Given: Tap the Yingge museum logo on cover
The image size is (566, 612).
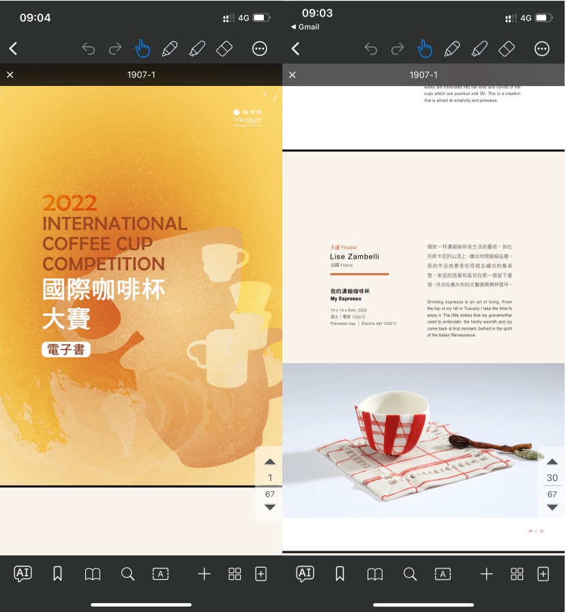Looking at the screenshot, I should click(248, 117).
